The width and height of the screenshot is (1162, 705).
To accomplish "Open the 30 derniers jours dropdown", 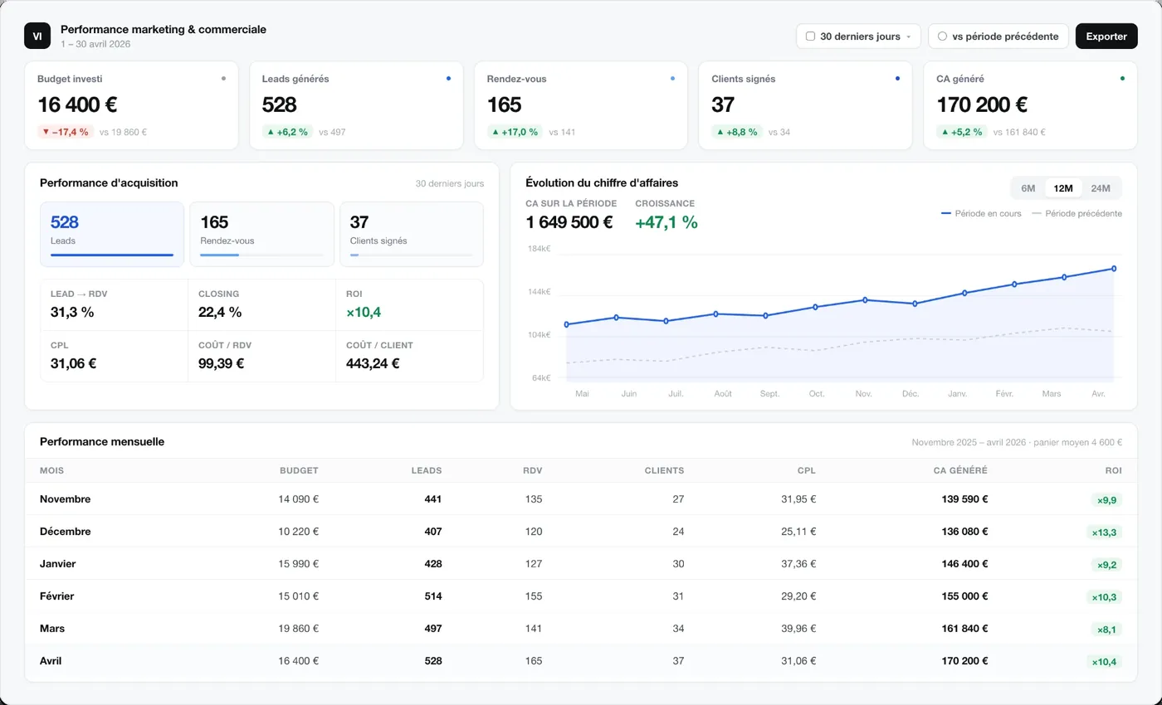I will click(x=858, y=36).
